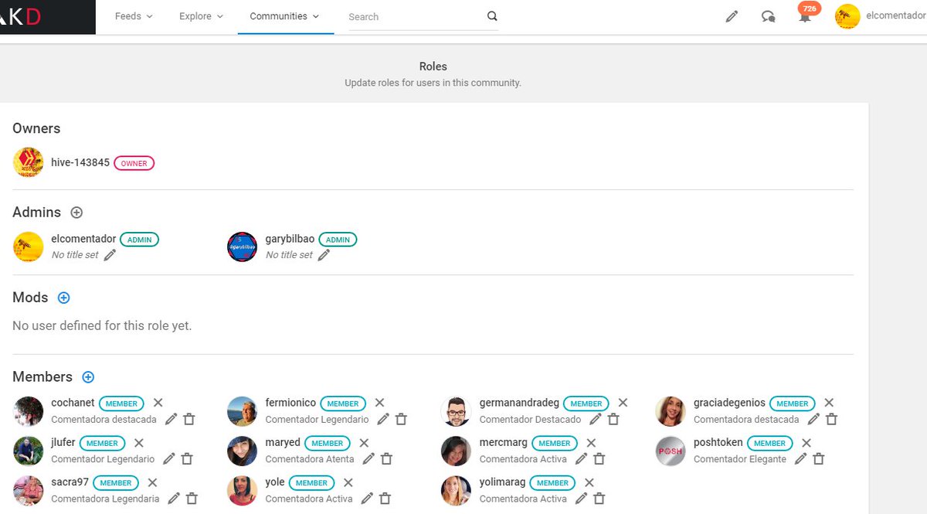
Task: Delete germanandradeg's title trash icon
Action: (x=613, y=419)
